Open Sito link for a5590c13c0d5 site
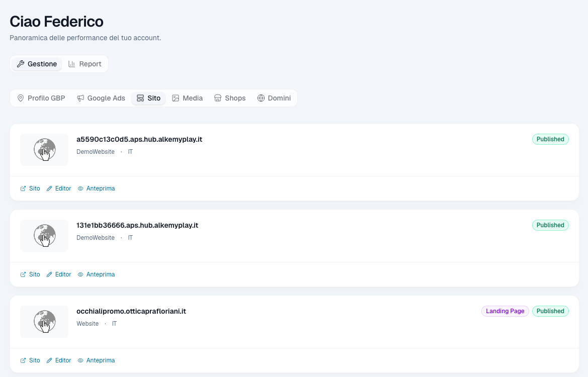588x377 pixels. 30,189
